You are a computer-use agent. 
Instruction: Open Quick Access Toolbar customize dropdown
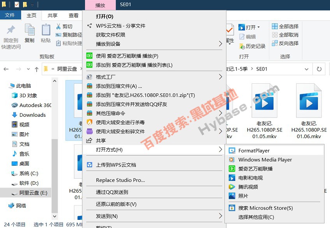tap(32, 5)
